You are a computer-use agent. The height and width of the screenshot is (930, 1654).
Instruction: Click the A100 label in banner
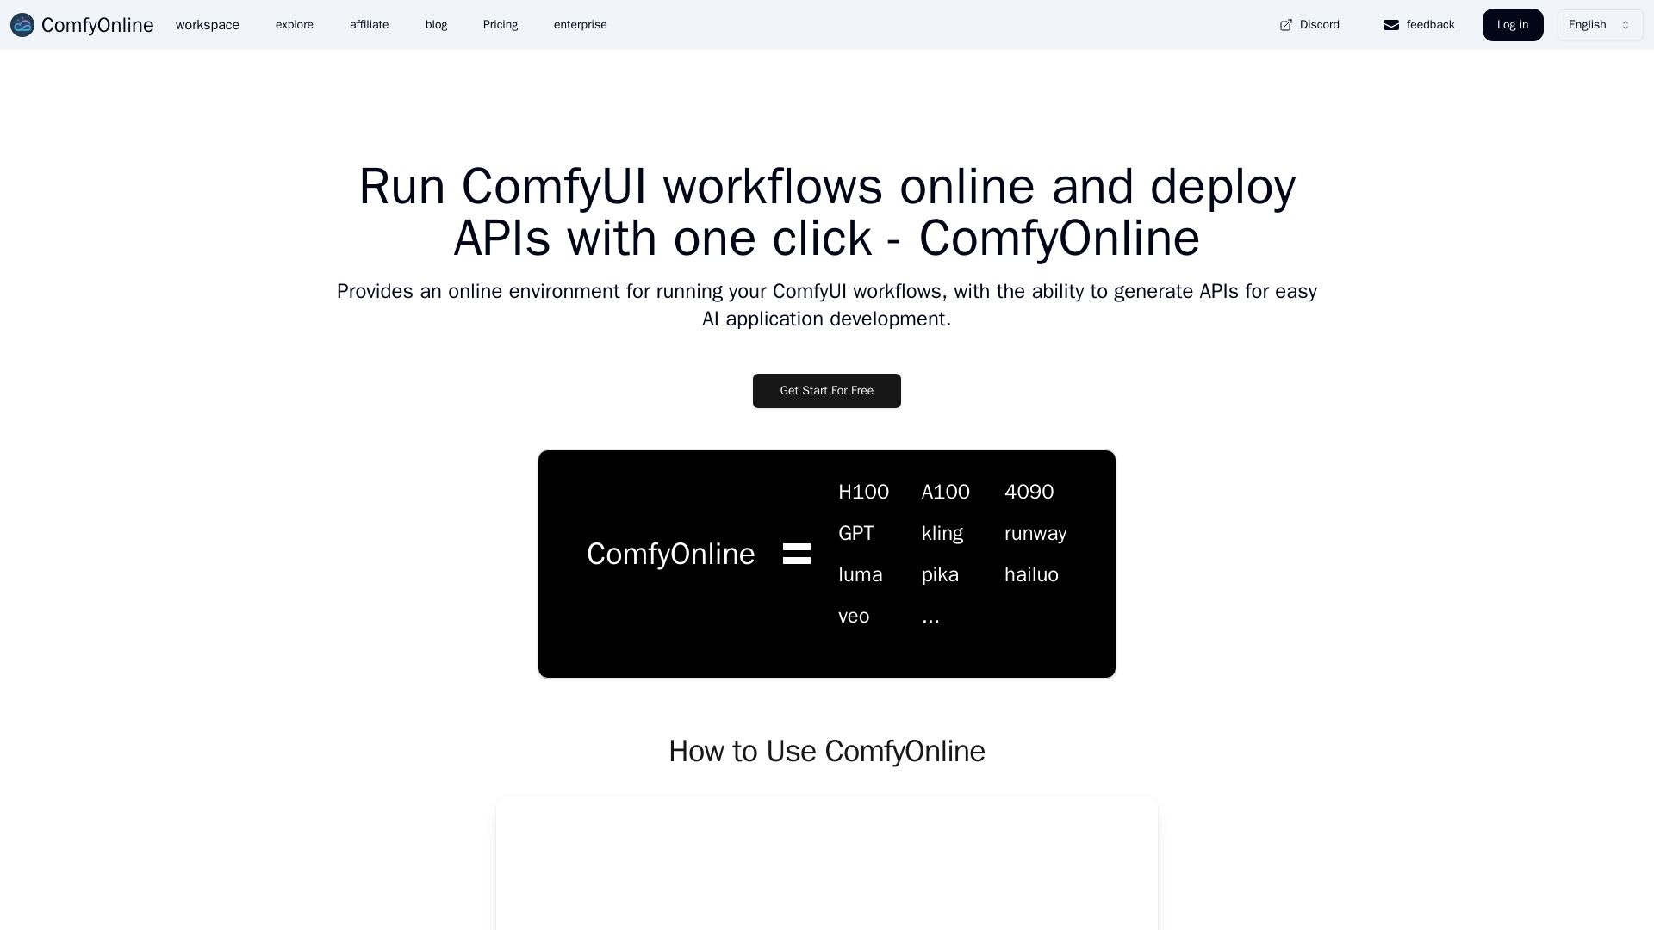point(946,492)
